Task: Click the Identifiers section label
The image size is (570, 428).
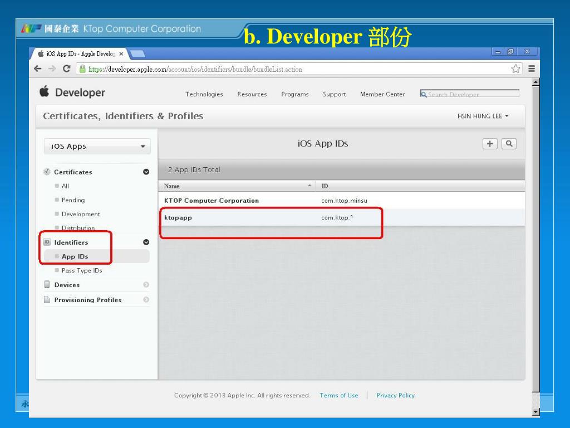Action: point(71,242)
